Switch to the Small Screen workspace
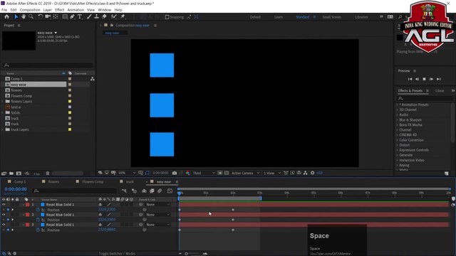 (331, 17)
